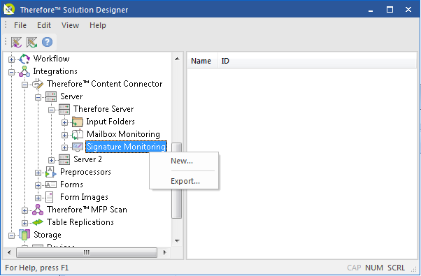Select the Signature Monitoring tree item
This screenshot has height=276, width=421.
[126, 147]
